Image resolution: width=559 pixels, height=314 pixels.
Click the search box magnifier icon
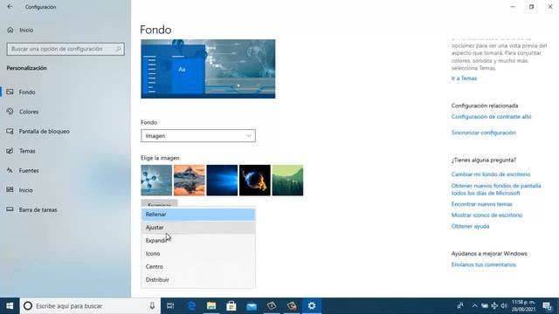pyautogui.click(x=119, y=49)
